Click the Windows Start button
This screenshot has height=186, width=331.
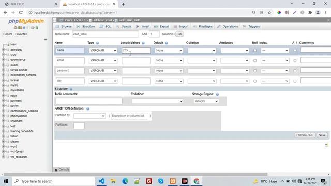6,181
